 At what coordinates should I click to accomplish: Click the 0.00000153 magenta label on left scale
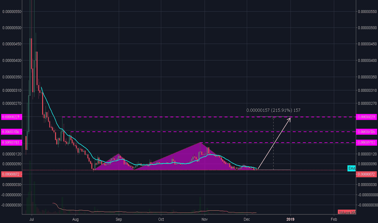[x=12, y=142]
